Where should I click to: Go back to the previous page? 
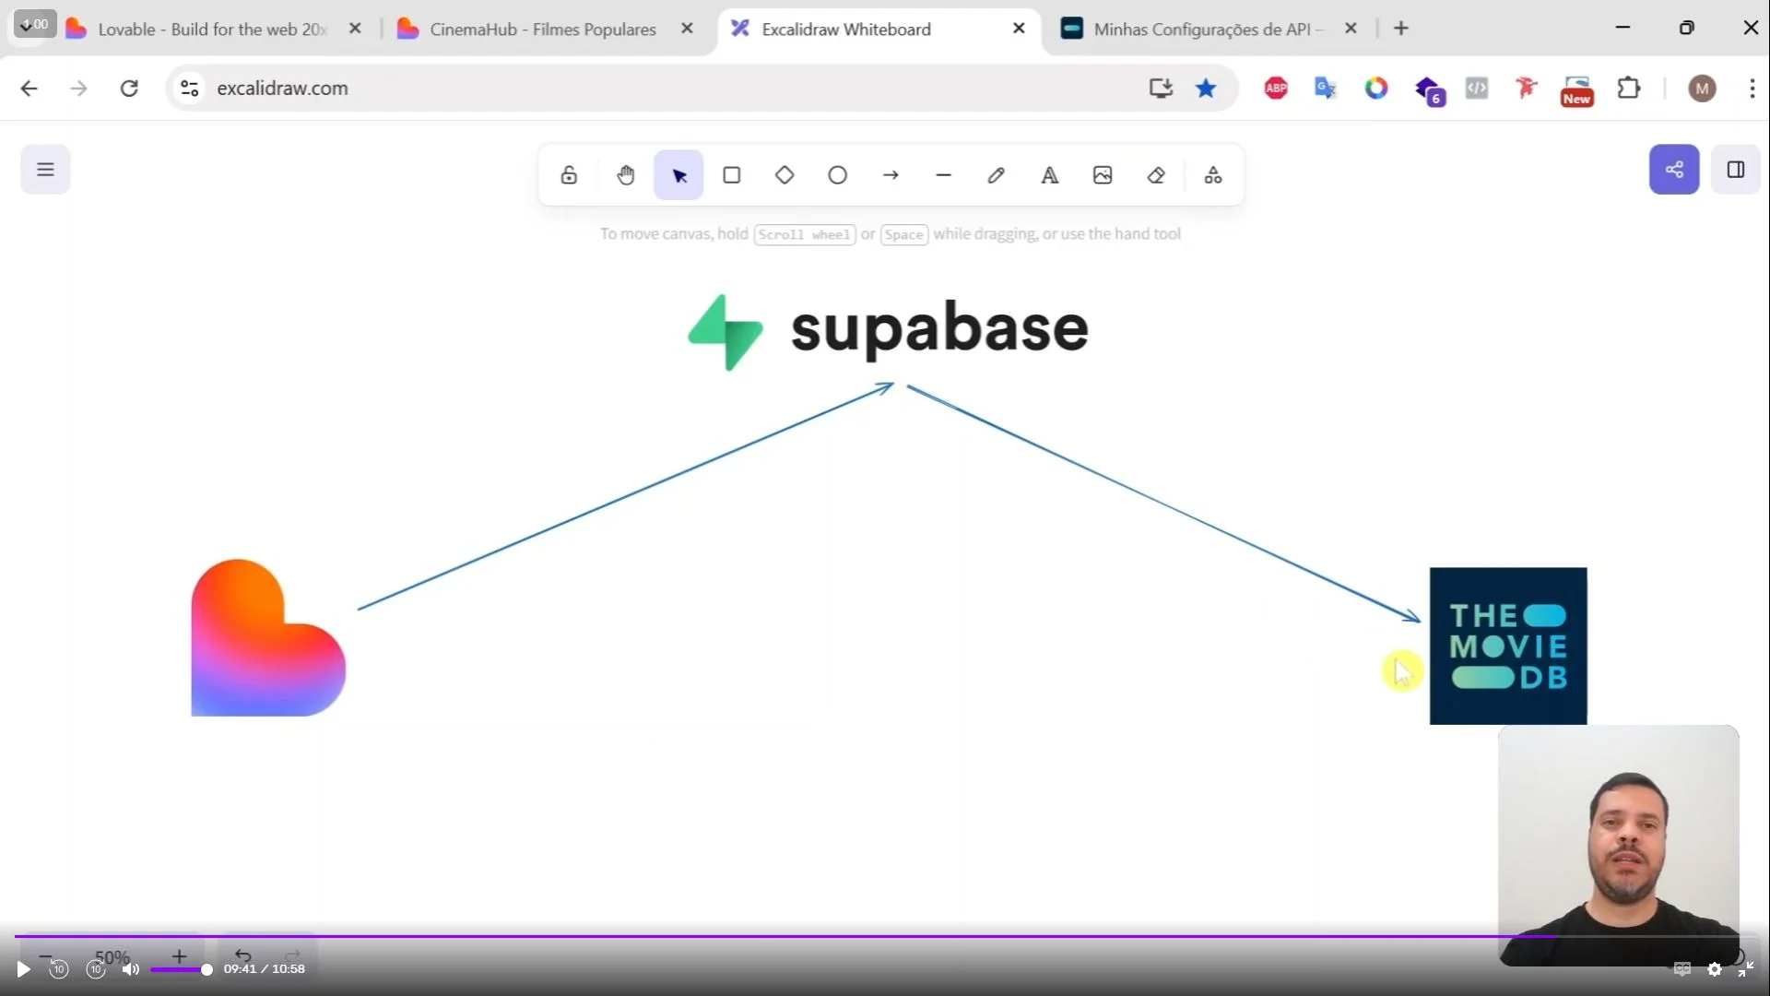pos(29,89)
